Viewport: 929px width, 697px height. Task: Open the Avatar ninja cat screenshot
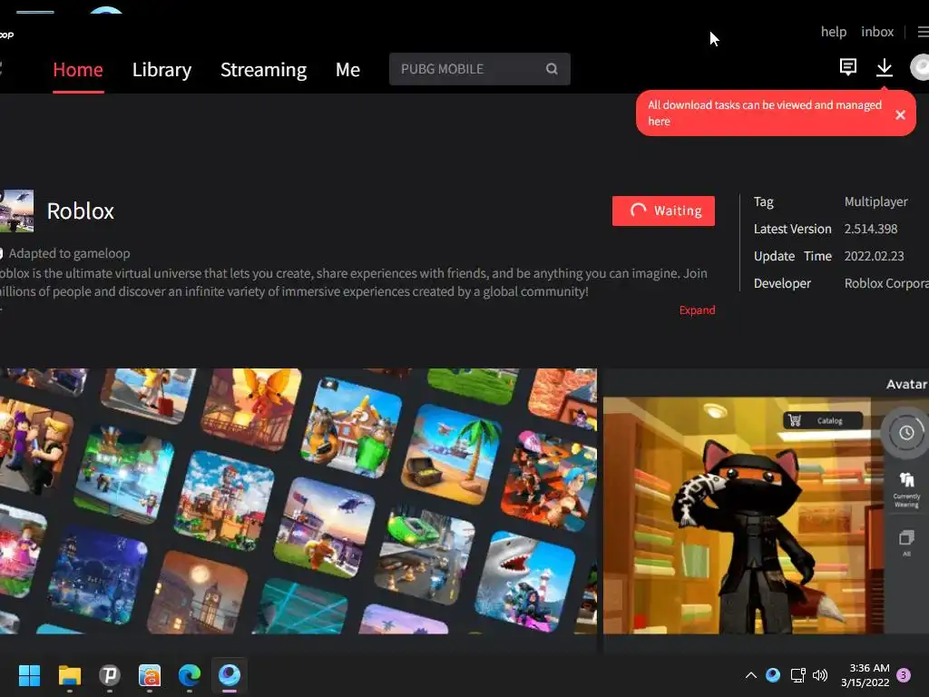pos(766,501)
